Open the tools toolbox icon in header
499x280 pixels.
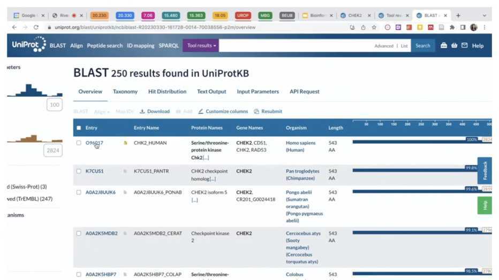coord(443,45)
